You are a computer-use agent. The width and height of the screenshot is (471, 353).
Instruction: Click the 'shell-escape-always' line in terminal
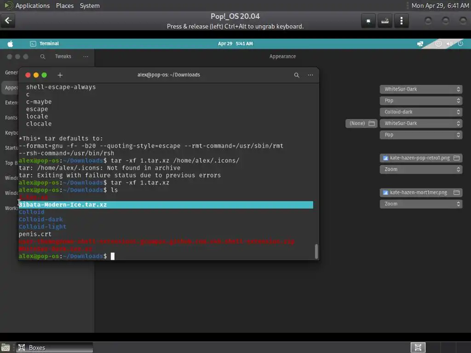pyautogui.click(x=61, y=87)
